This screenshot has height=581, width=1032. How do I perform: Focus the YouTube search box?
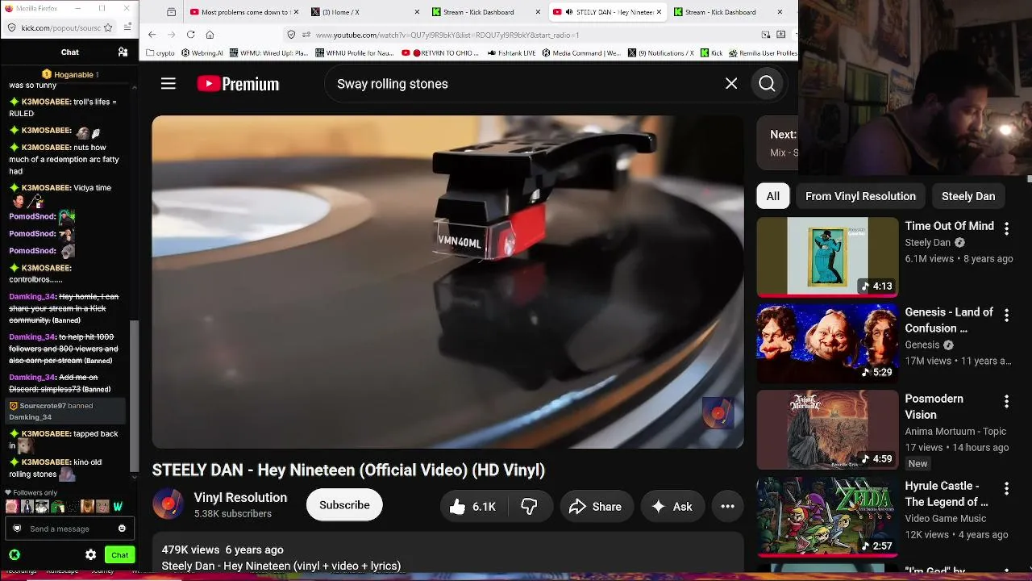pyautogui.click(x=524, y=84)
